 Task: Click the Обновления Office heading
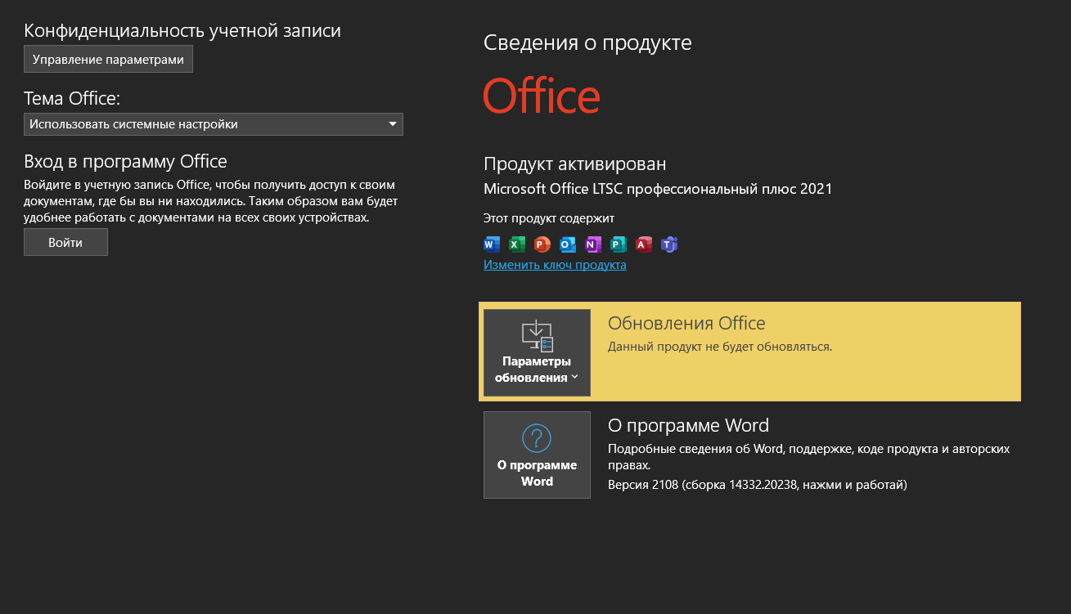click(x=686, y=323)
